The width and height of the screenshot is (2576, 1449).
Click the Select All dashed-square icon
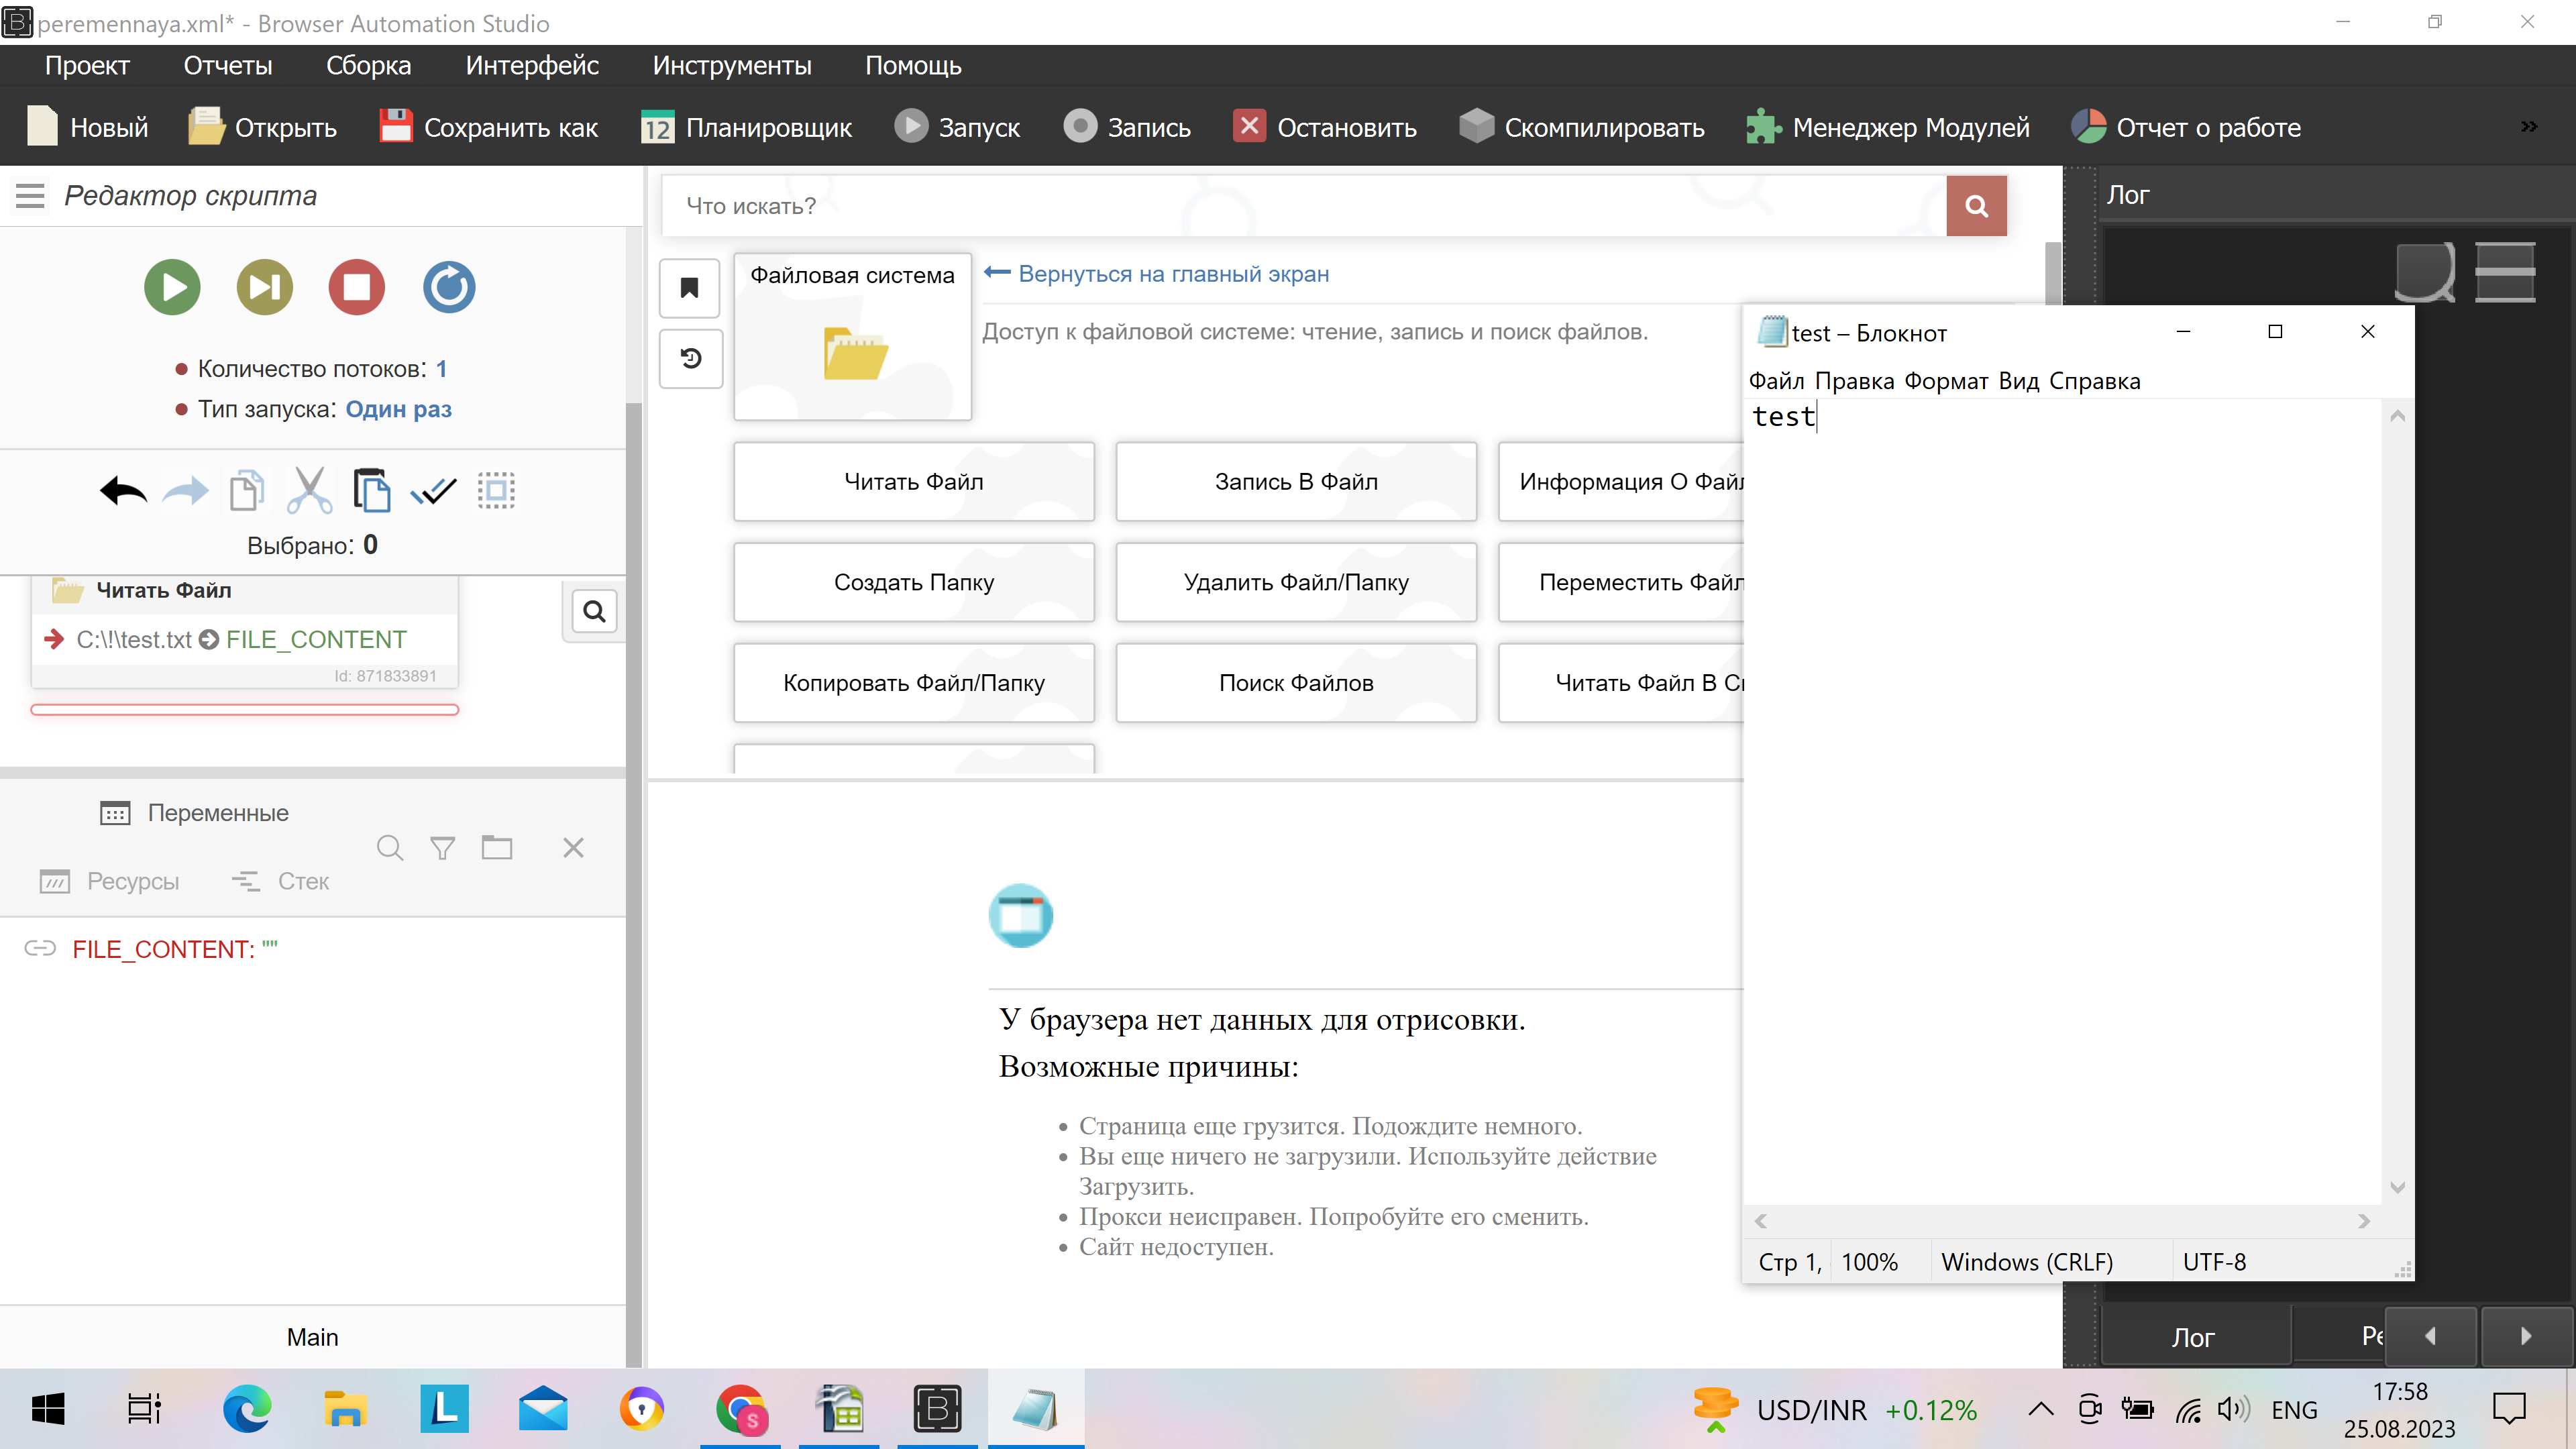(496, 491)
